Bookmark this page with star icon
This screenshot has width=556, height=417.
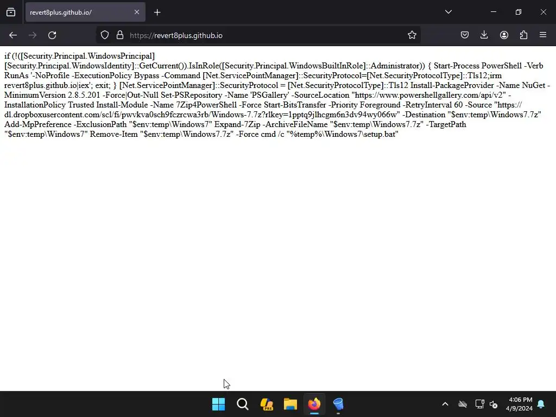click(x=412, y=35)
